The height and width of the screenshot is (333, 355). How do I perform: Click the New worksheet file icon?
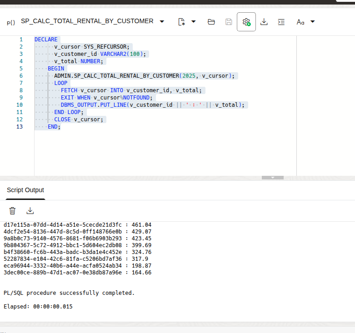181,22
